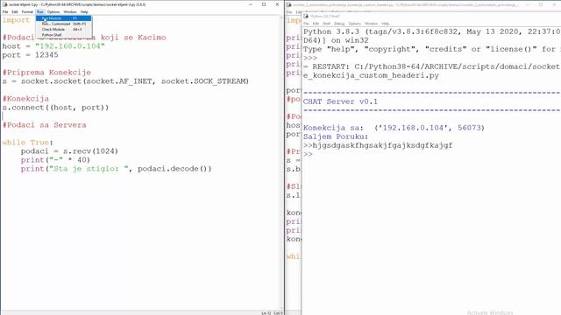
Task: Click the Ln/Col status indicator in editor status bar
Action: pos(272,313)
